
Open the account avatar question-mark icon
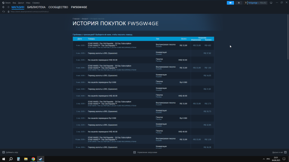(x=246, y=3)
